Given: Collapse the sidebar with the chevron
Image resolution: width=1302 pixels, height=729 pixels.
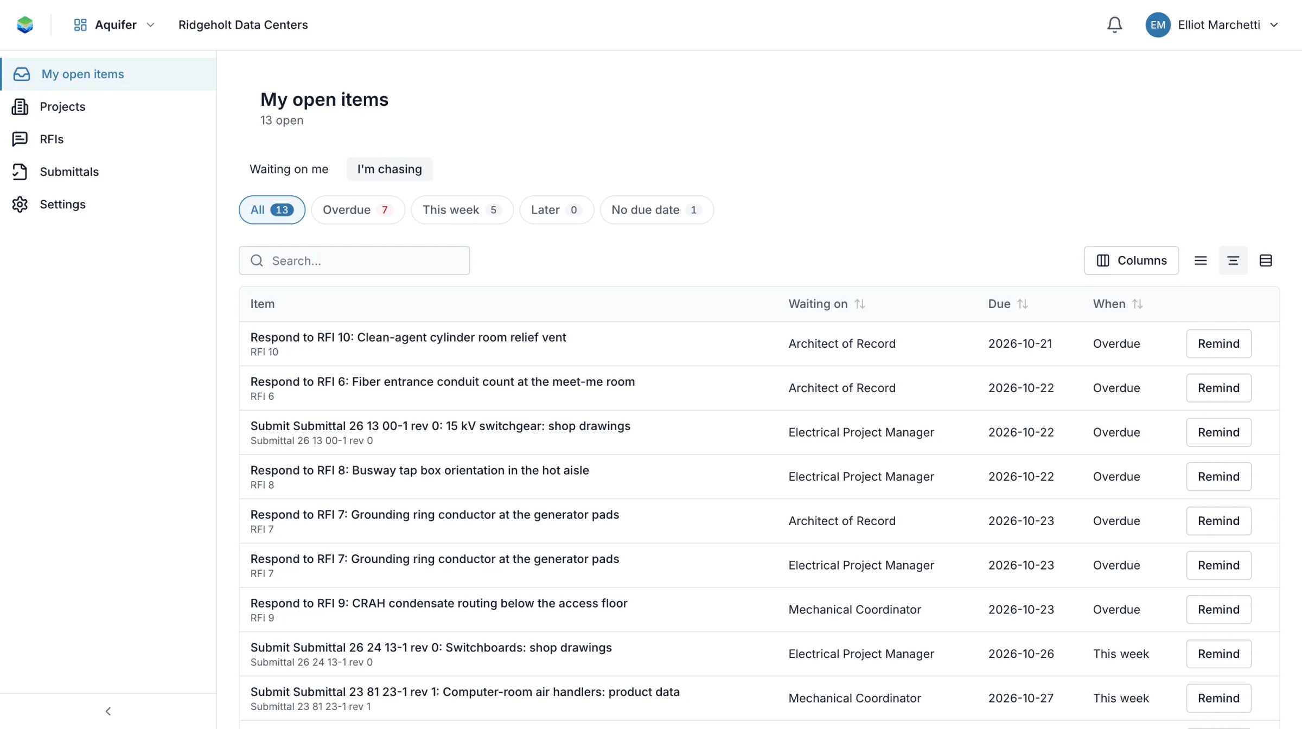Looking at the screenshot, I should 108,711.
